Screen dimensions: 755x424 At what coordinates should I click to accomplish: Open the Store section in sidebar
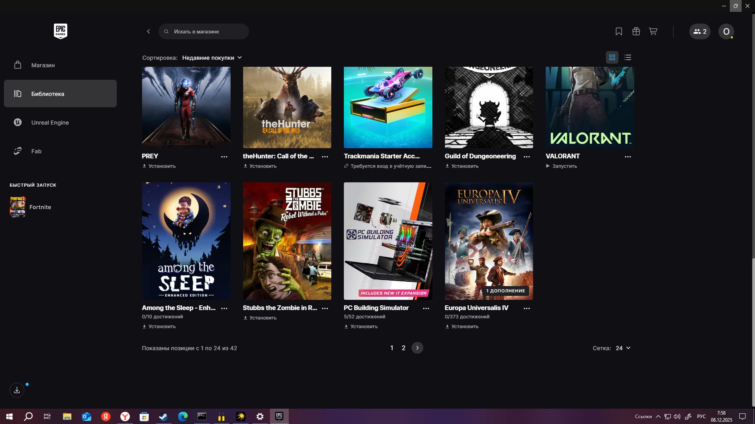click(43, 65)
